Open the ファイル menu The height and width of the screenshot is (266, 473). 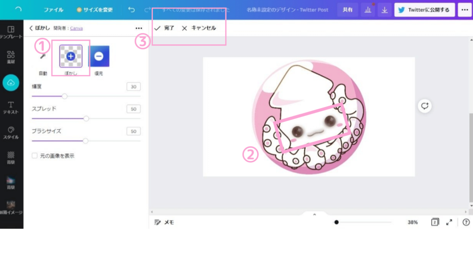tap(54, 10)
